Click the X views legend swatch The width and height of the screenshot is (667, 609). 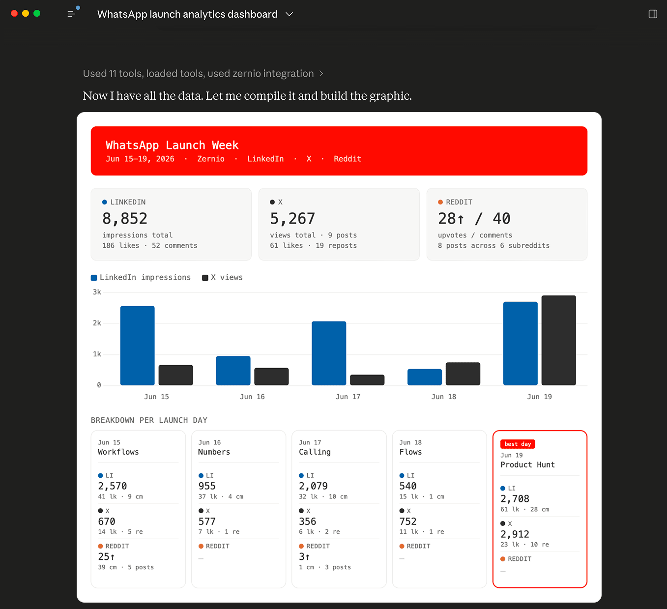point(205,278)
